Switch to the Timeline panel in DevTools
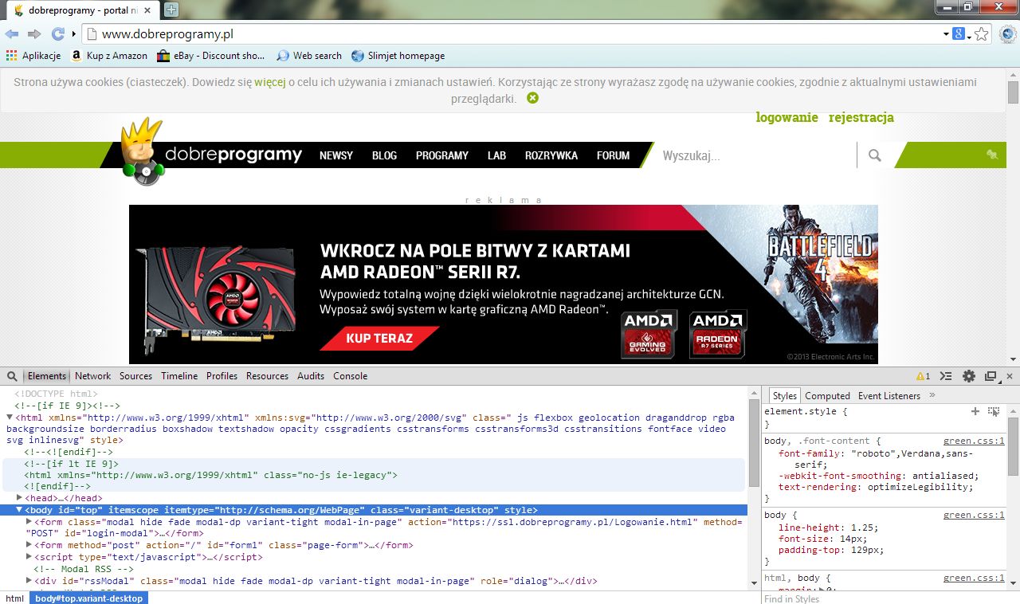Screen dimensions: 1020x604 pos(179,376)
